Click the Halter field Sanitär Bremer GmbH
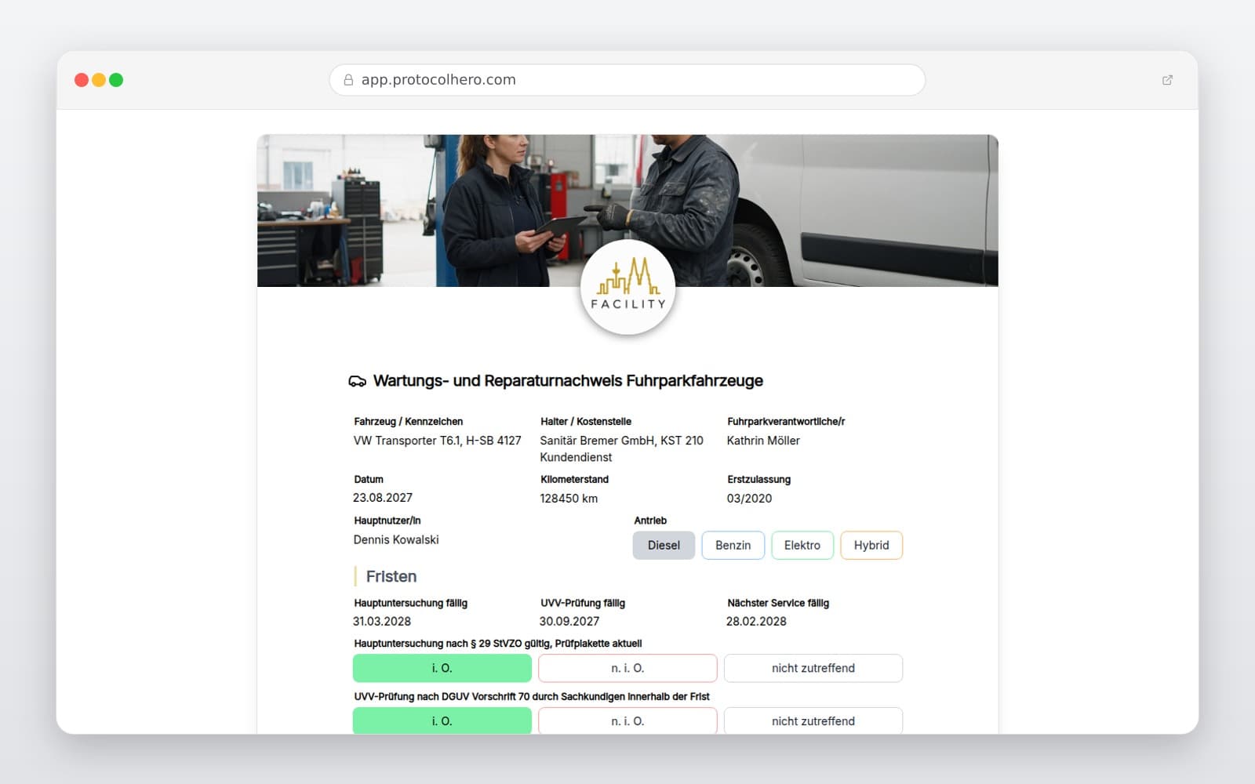The width and height of the screenshot is (1255, 784). pyautogui.click(x=622, y=448)
